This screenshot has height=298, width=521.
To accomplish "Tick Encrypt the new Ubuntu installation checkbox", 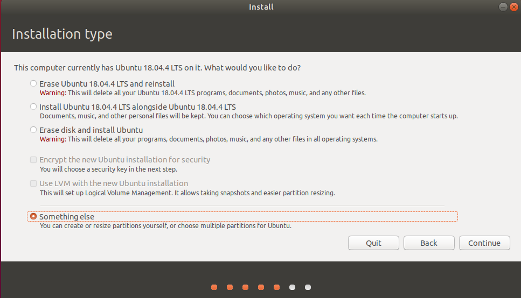I will [x=33, y=160].
